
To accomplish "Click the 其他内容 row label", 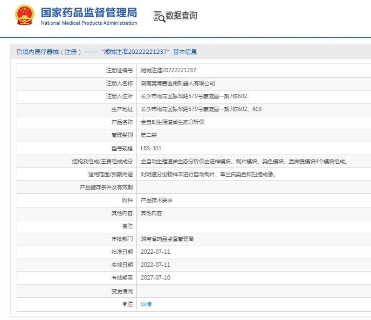I will click(x=122, y=213).
